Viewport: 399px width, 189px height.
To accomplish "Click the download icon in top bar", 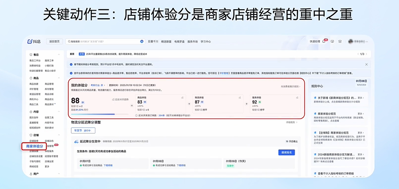I will [332, 41].
